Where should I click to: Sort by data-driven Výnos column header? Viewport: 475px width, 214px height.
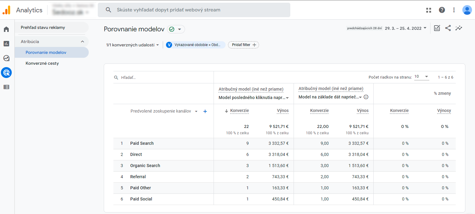pos(363,111)
